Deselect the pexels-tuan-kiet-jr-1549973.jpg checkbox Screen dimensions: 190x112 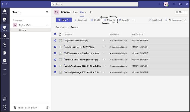click(55, 47)
